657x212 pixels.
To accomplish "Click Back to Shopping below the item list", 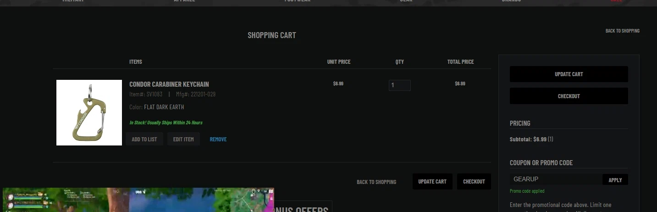I will 376,182.
